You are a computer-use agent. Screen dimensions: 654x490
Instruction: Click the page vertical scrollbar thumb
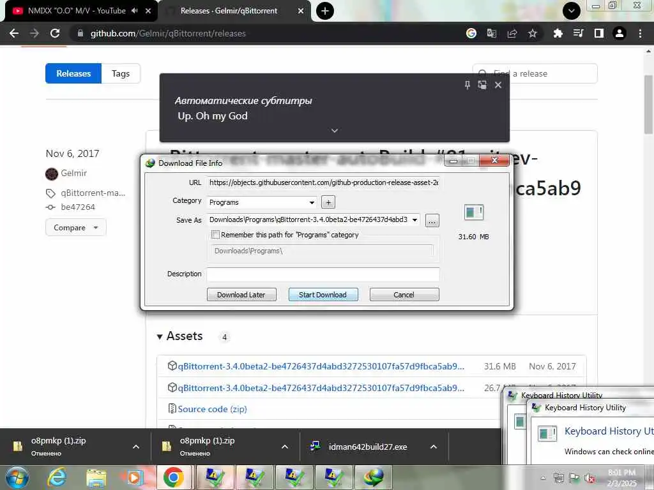(x=649, y=104)
